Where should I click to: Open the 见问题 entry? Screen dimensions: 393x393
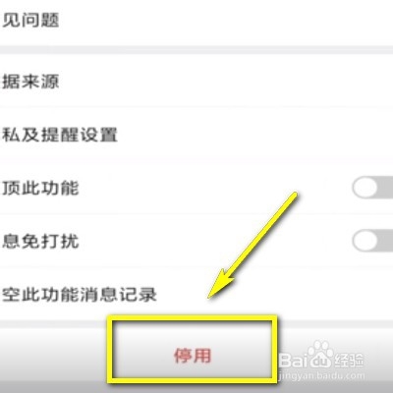(x=196, y=22)
